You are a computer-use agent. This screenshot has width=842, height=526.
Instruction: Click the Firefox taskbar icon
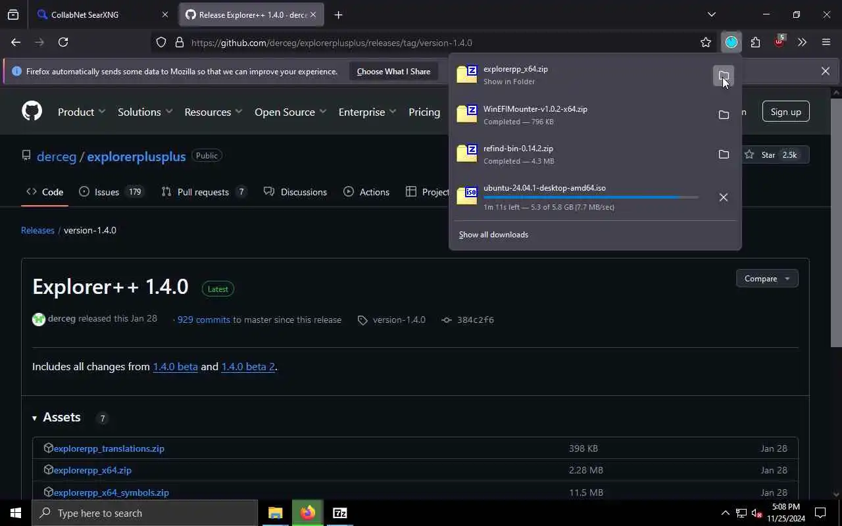pos(307,513)
